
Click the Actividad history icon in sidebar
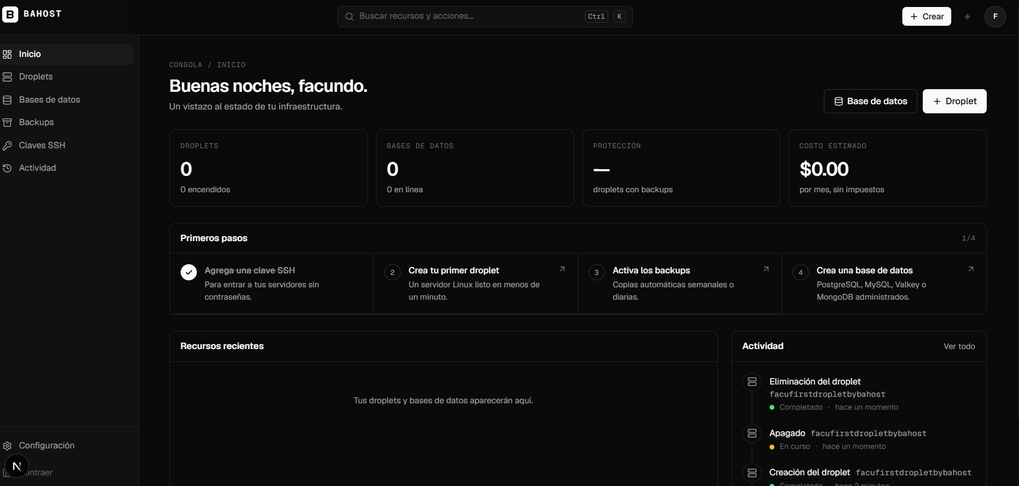pyautogui.click(x=7, y=168)
